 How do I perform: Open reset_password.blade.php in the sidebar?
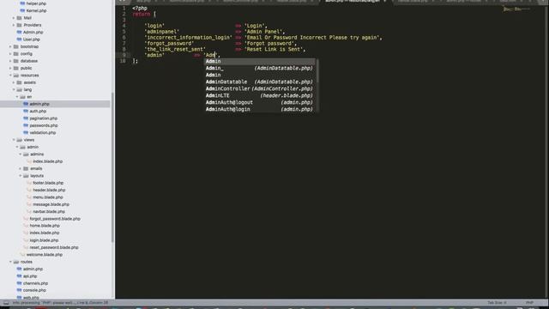coord(54,247)
